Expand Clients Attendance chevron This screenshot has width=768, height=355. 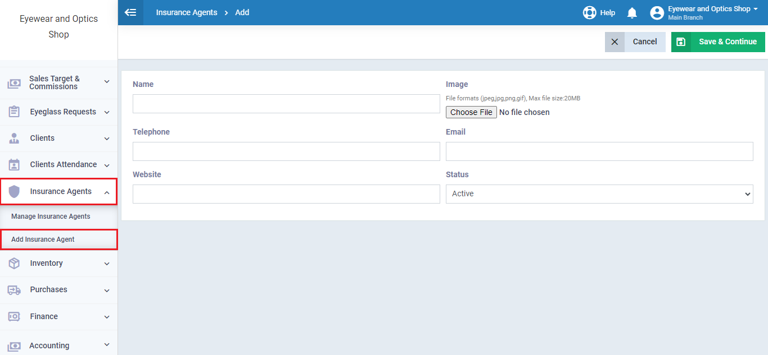[107, 165]
